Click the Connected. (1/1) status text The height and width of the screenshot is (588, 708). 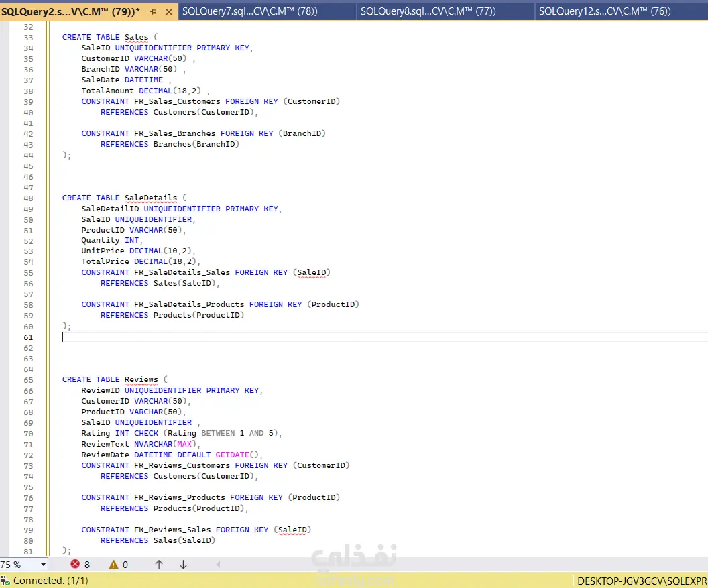click(50, 581)
